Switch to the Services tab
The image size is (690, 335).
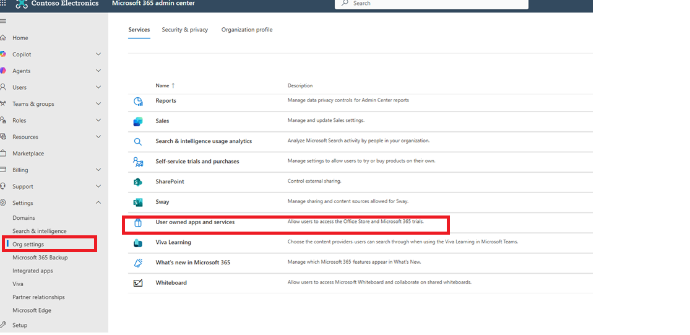tap(139, 30)
